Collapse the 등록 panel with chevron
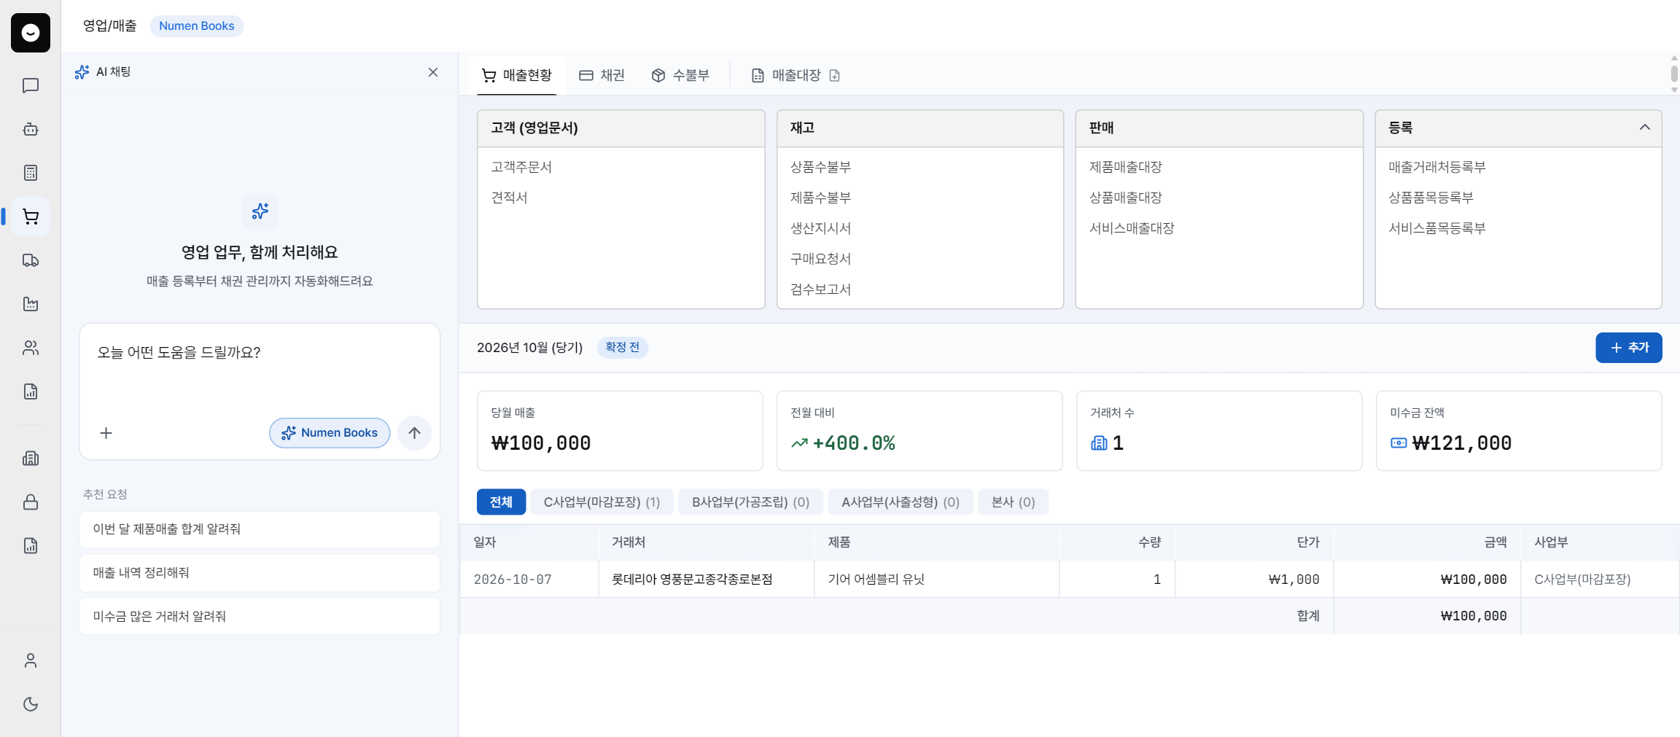The image size is (1680, 737). [x=1644, y=128]
